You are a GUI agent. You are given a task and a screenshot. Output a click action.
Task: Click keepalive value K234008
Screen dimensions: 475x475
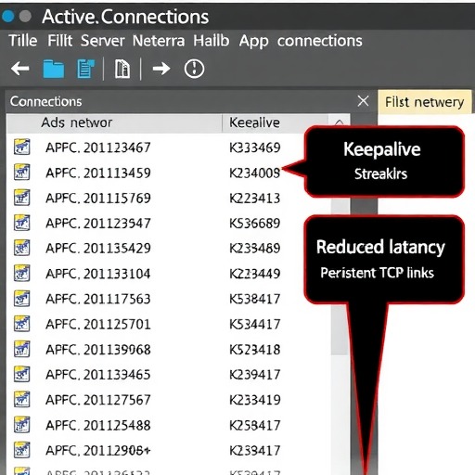[x=255, y=173]
